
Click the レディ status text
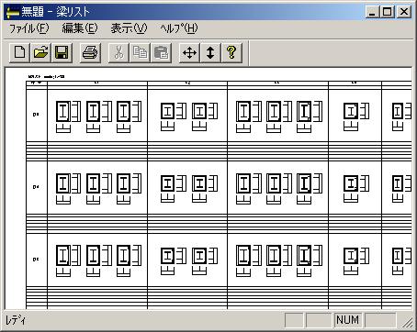tap(16, 320)
